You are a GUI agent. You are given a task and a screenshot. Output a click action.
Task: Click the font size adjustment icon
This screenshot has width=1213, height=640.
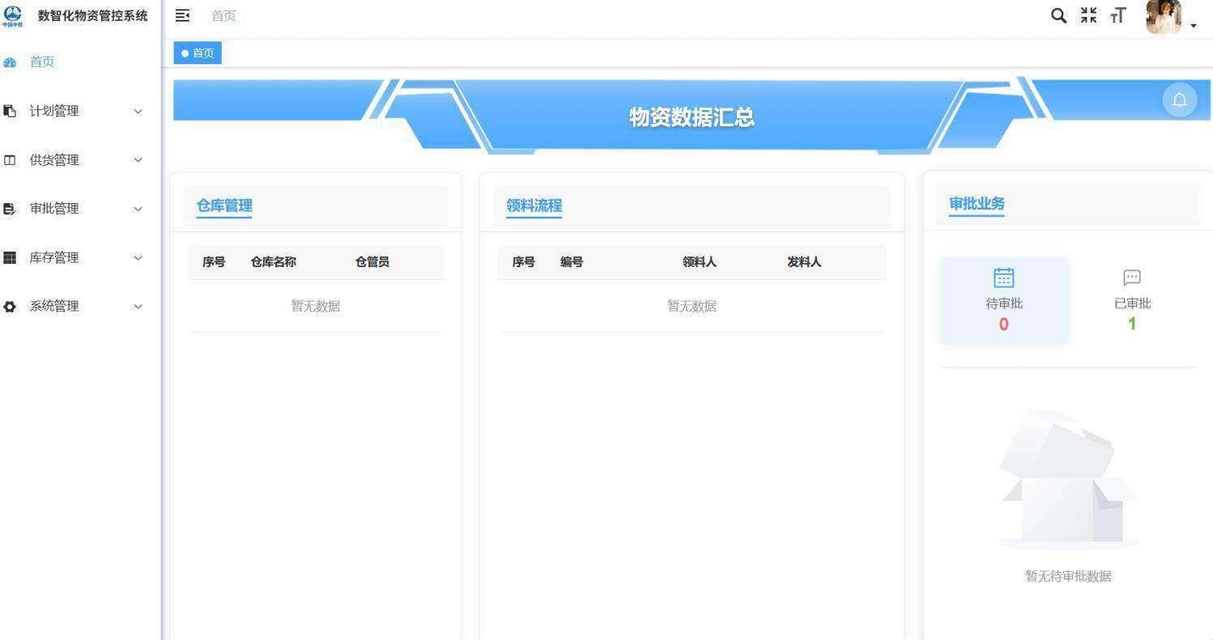(1118, 15)
